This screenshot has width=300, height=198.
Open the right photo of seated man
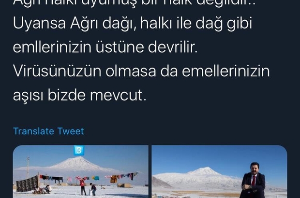pos(219,171)
